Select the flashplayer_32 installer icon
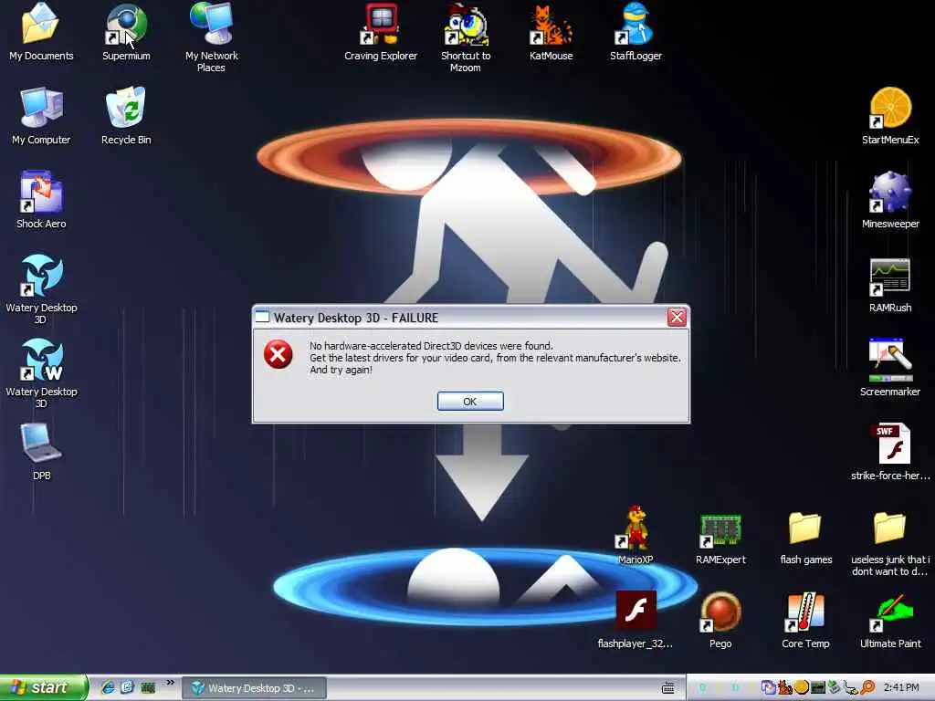 [x=636, y=620]
